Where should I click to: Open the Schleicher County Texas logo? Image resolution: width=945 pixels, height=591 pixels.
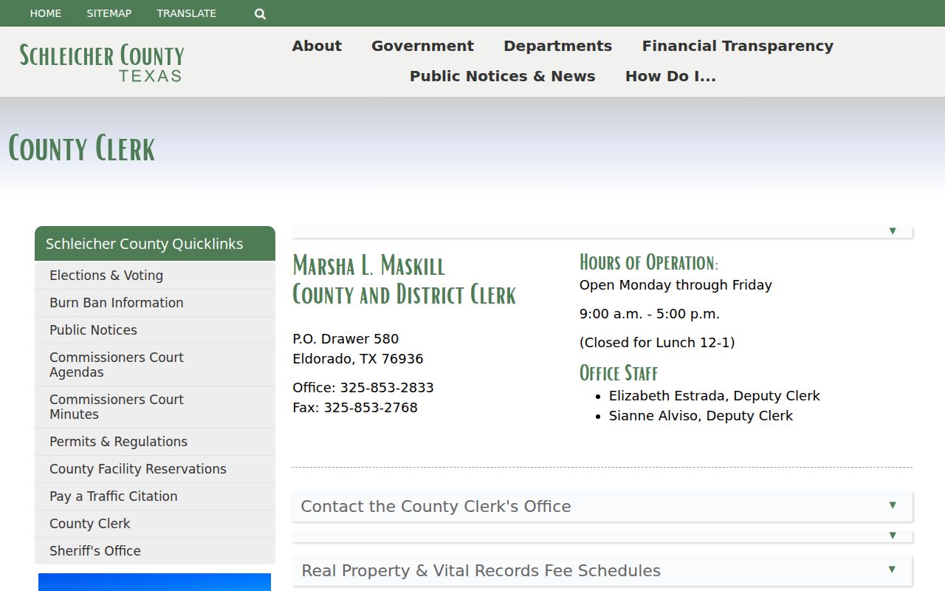click(x=102, y=62)
